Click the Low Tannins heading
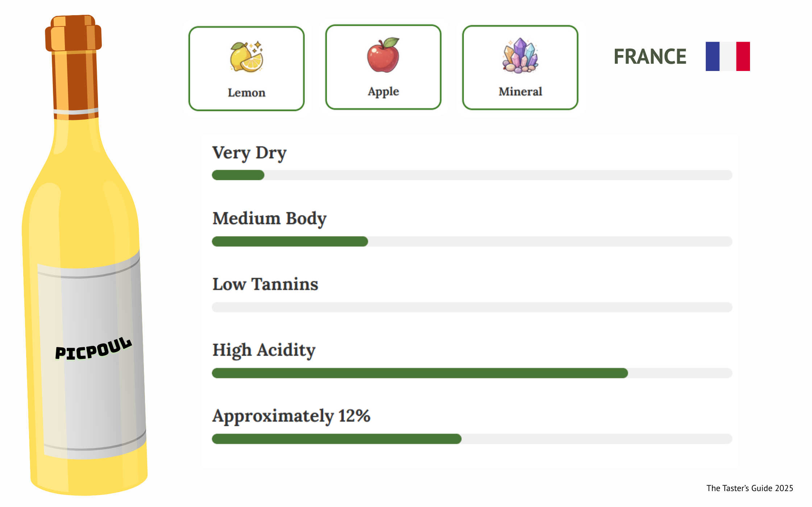The width and height of the screenshot is (812, 507). coord(265,284)
